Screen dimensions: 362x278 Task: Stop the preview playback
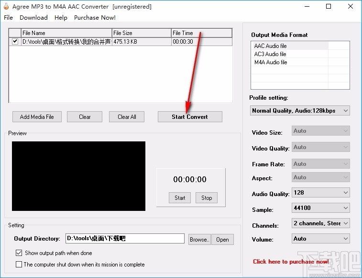point(207,197)
